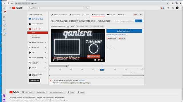Open the 'Вид' dropdown
This screenshot has height=102, width=183.
point(73,27)
